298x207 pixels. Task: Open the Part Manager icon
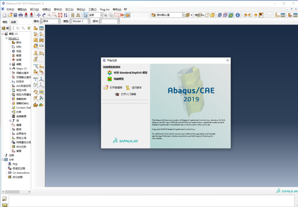click(41, 28)
